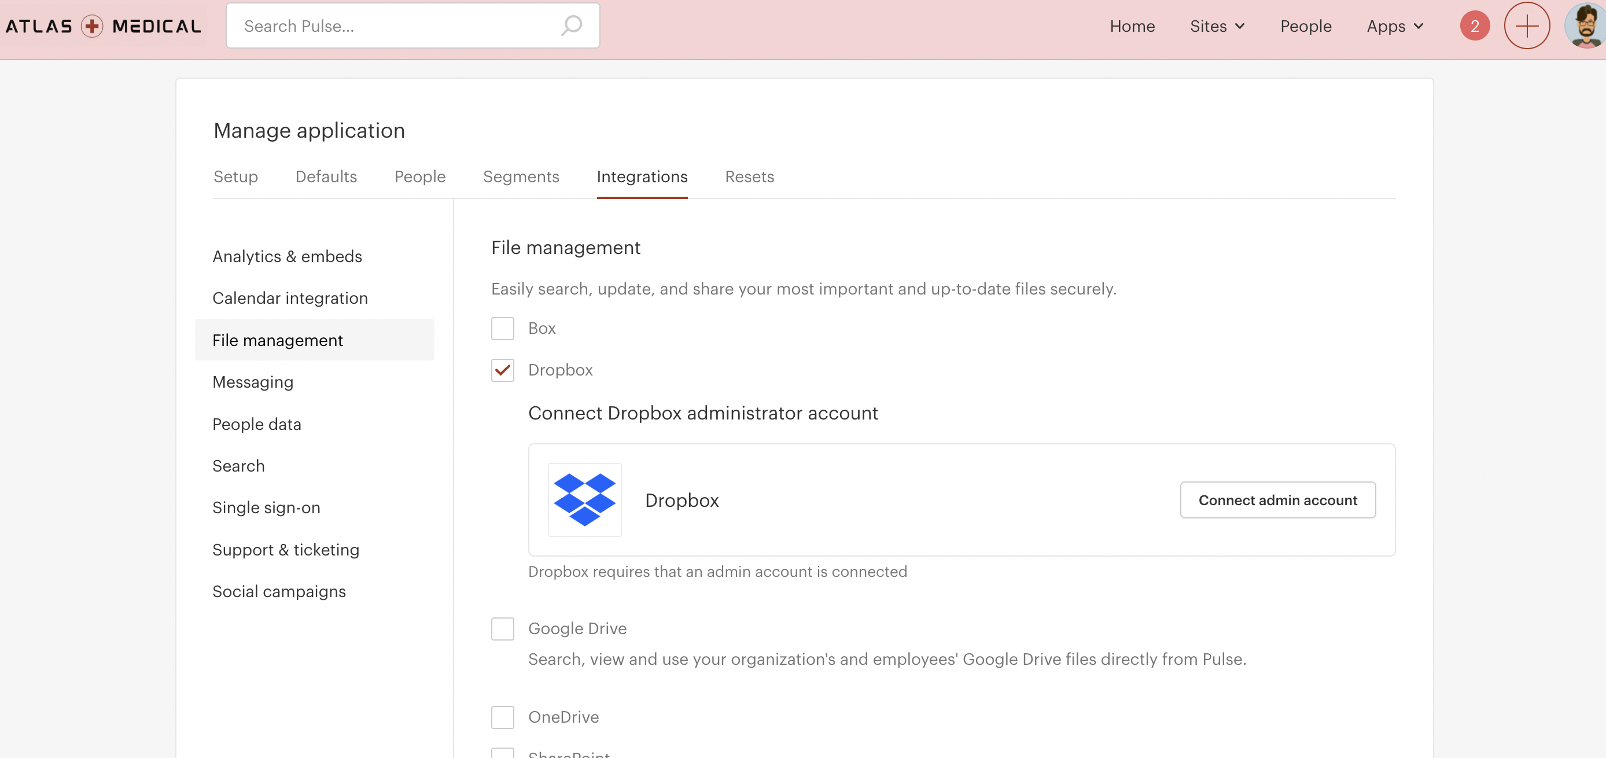This screenshot has width=1606, height=758.
Task: Switch to the People tab under Manage application
Action: point(420,177)
